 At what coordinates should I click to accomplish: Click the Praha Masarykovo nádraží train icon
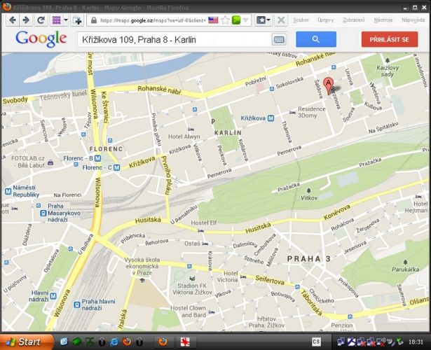(43, 213)
